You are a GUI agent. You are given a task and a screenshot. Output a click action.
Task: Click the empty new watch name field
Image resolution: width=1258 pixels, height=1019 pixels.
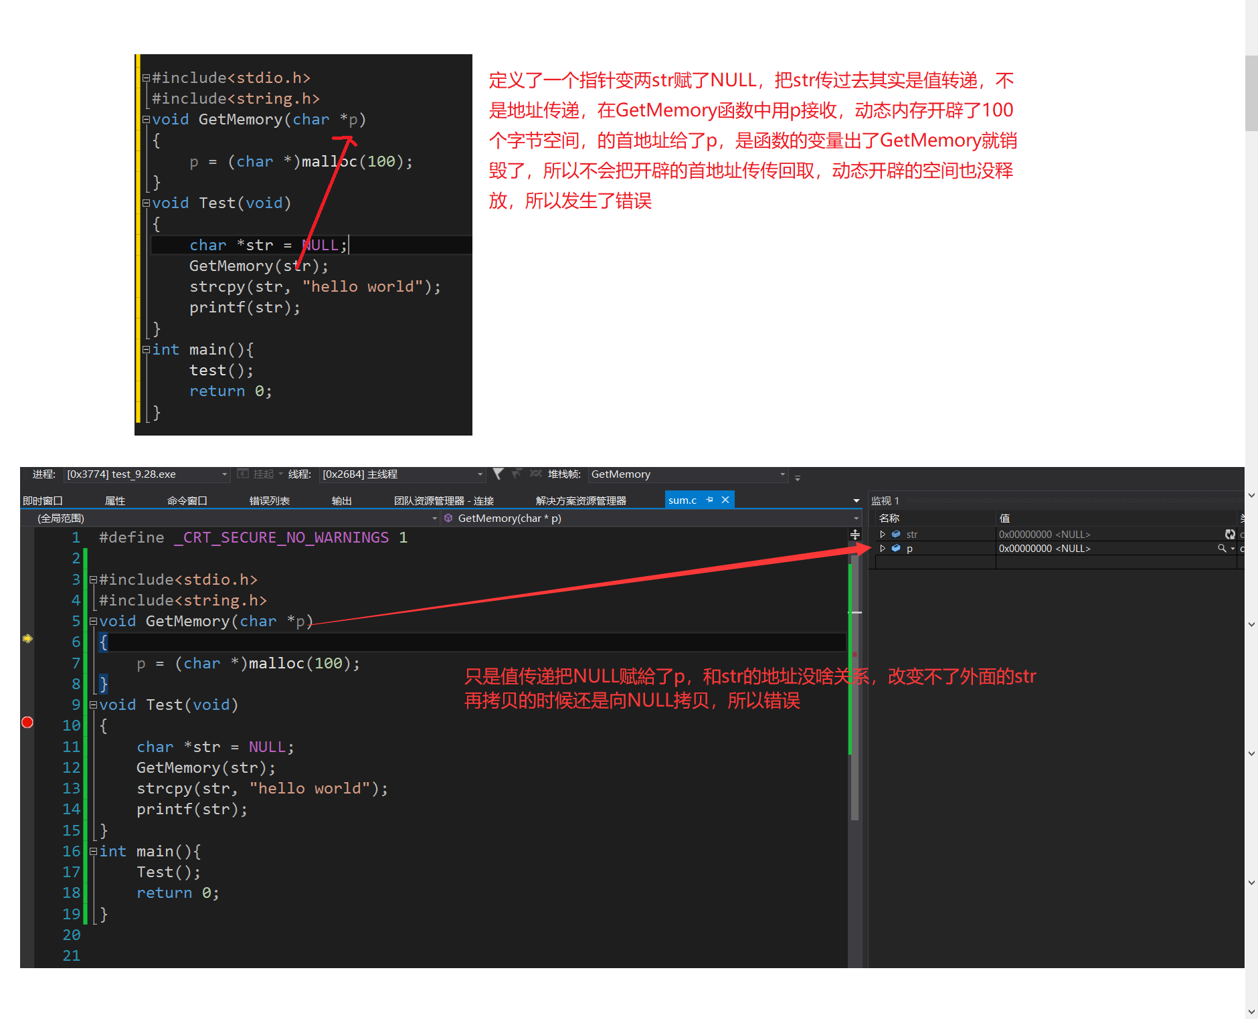coord(935,562)
